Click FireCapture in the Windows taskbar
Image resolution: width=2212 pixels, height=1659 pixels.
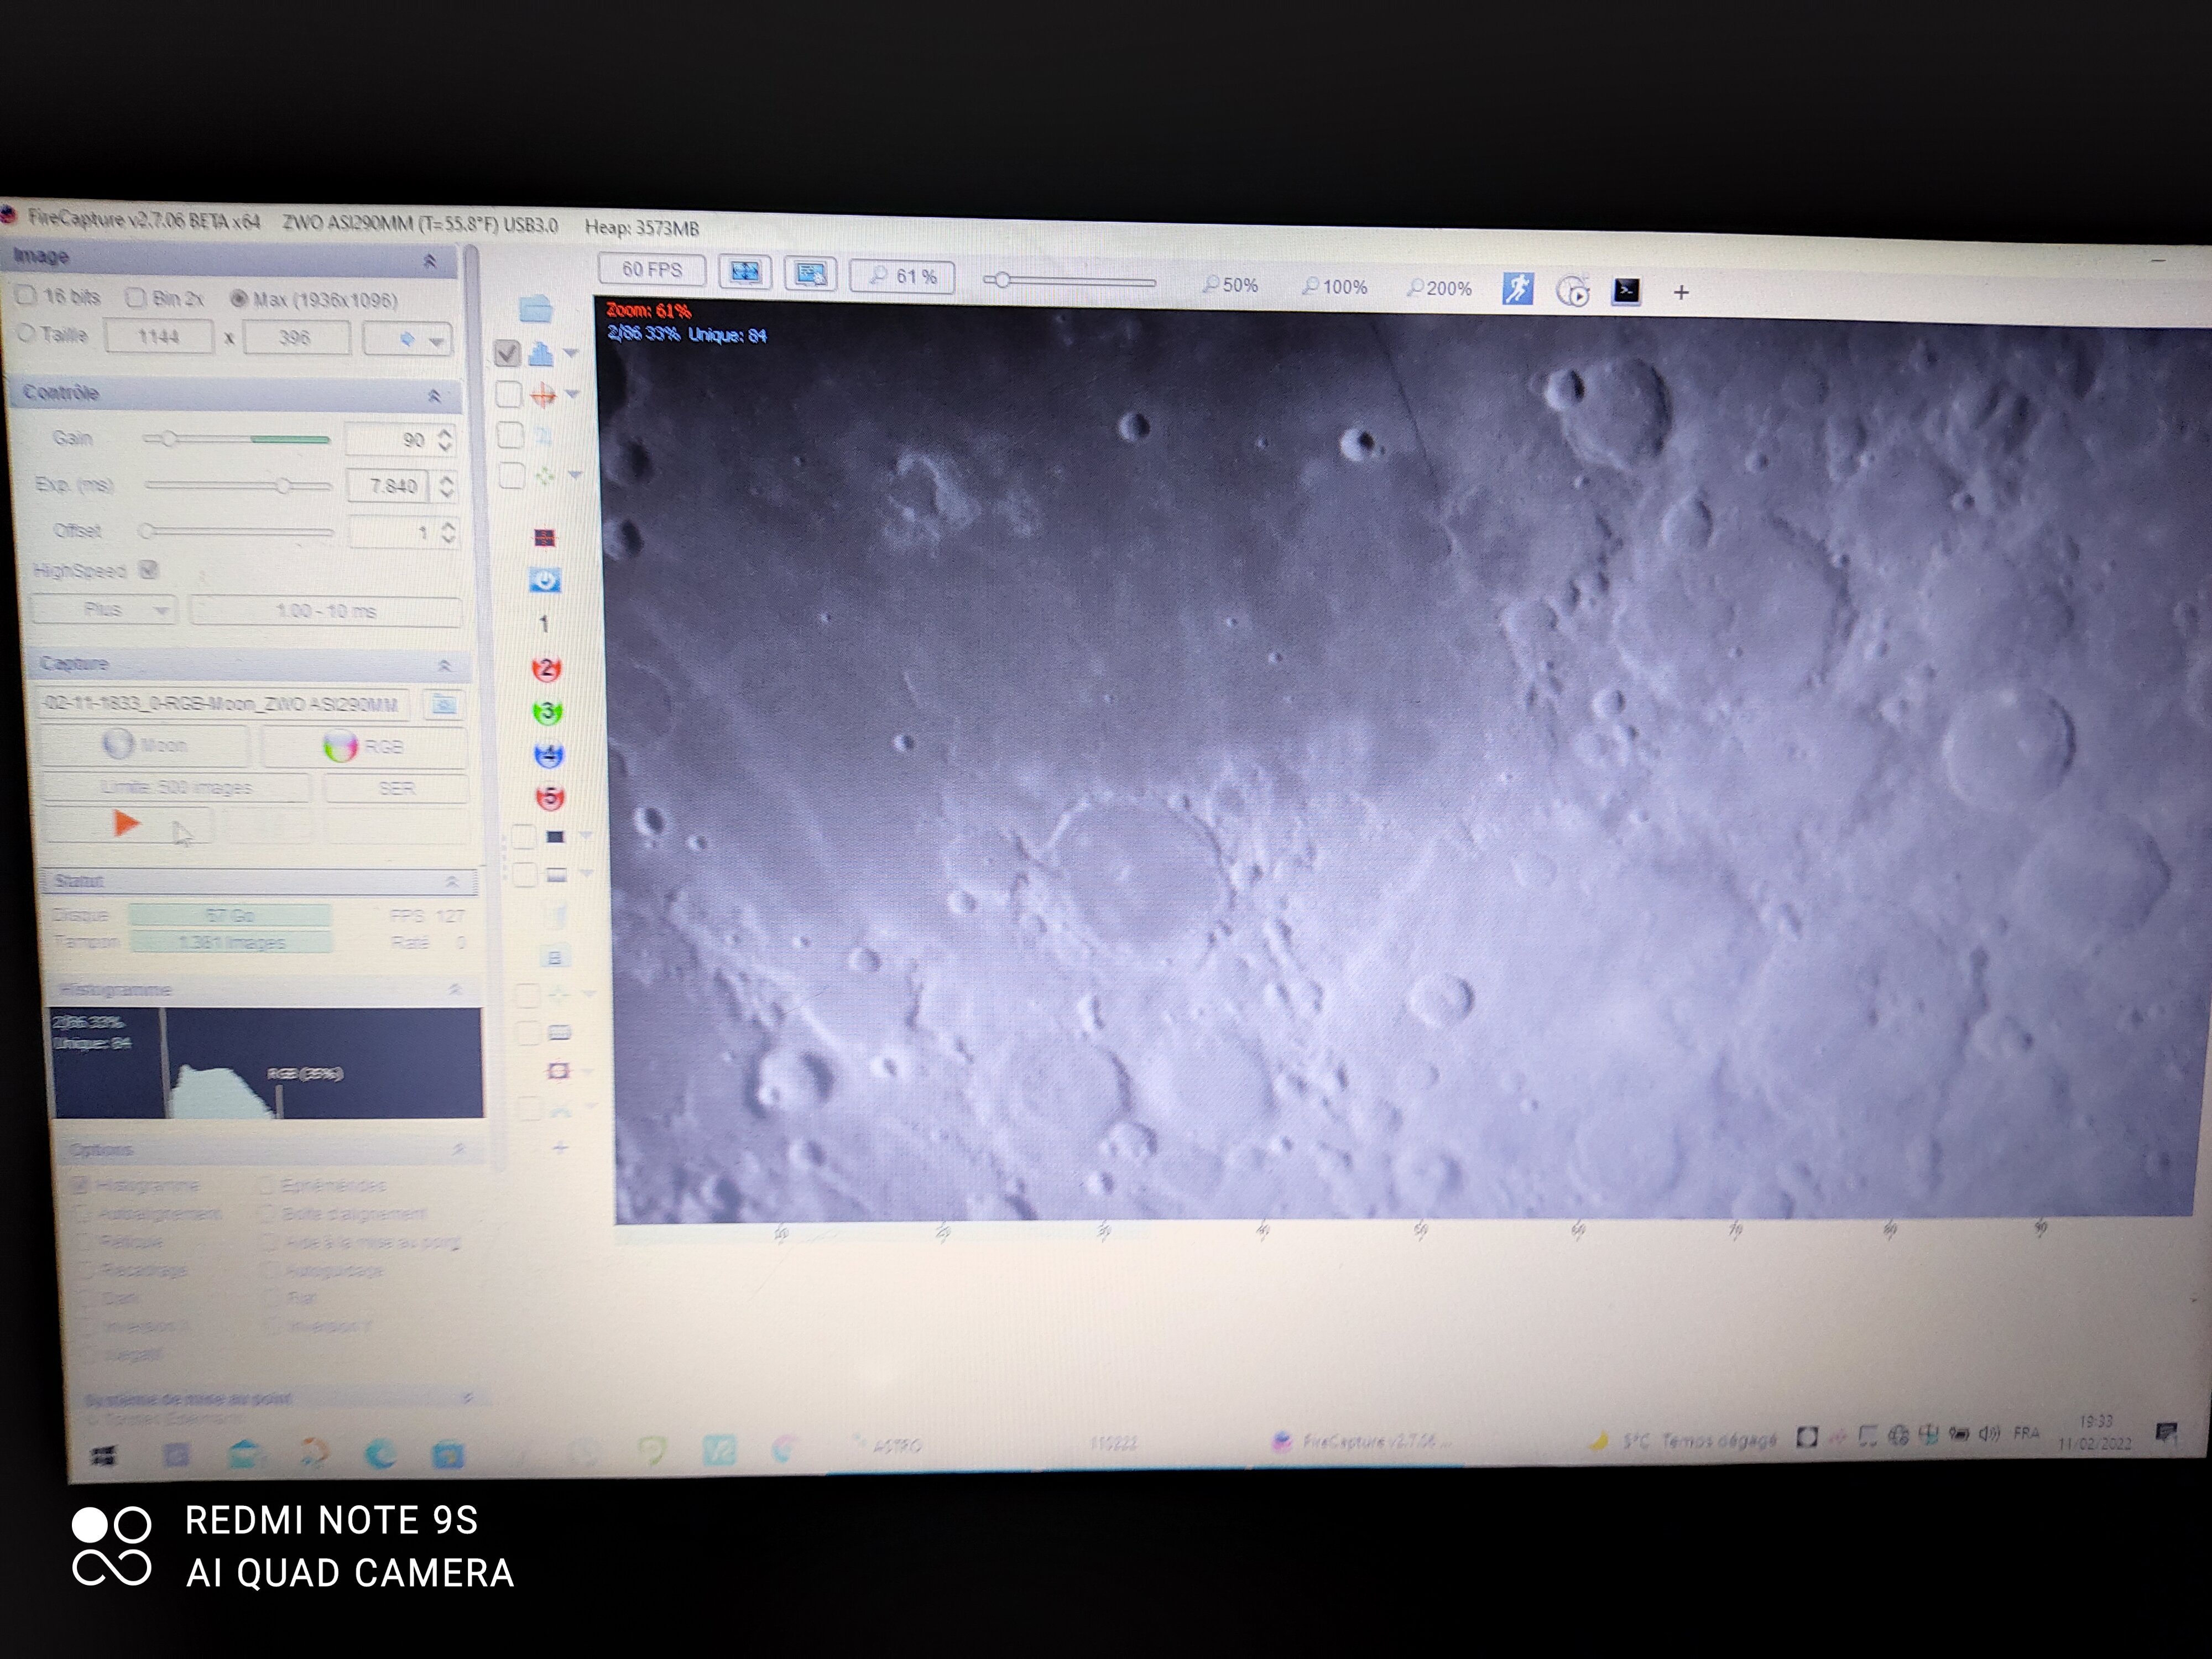1354,1441
